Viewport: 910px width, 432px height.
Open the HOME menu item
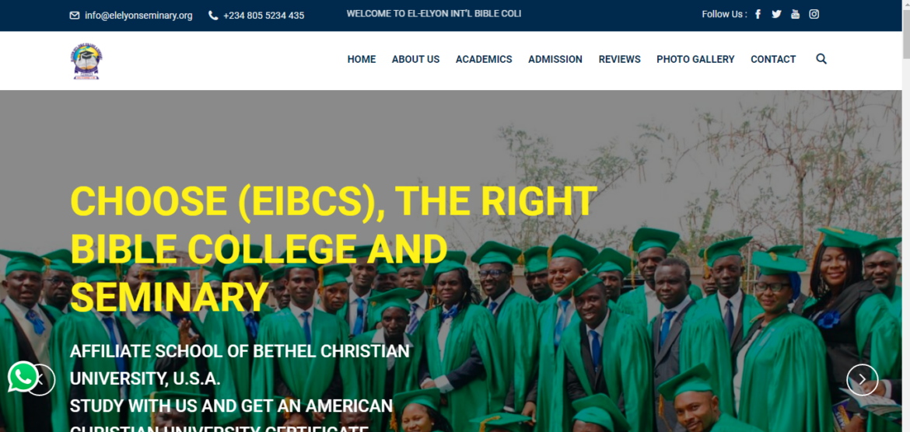point(362,59)
